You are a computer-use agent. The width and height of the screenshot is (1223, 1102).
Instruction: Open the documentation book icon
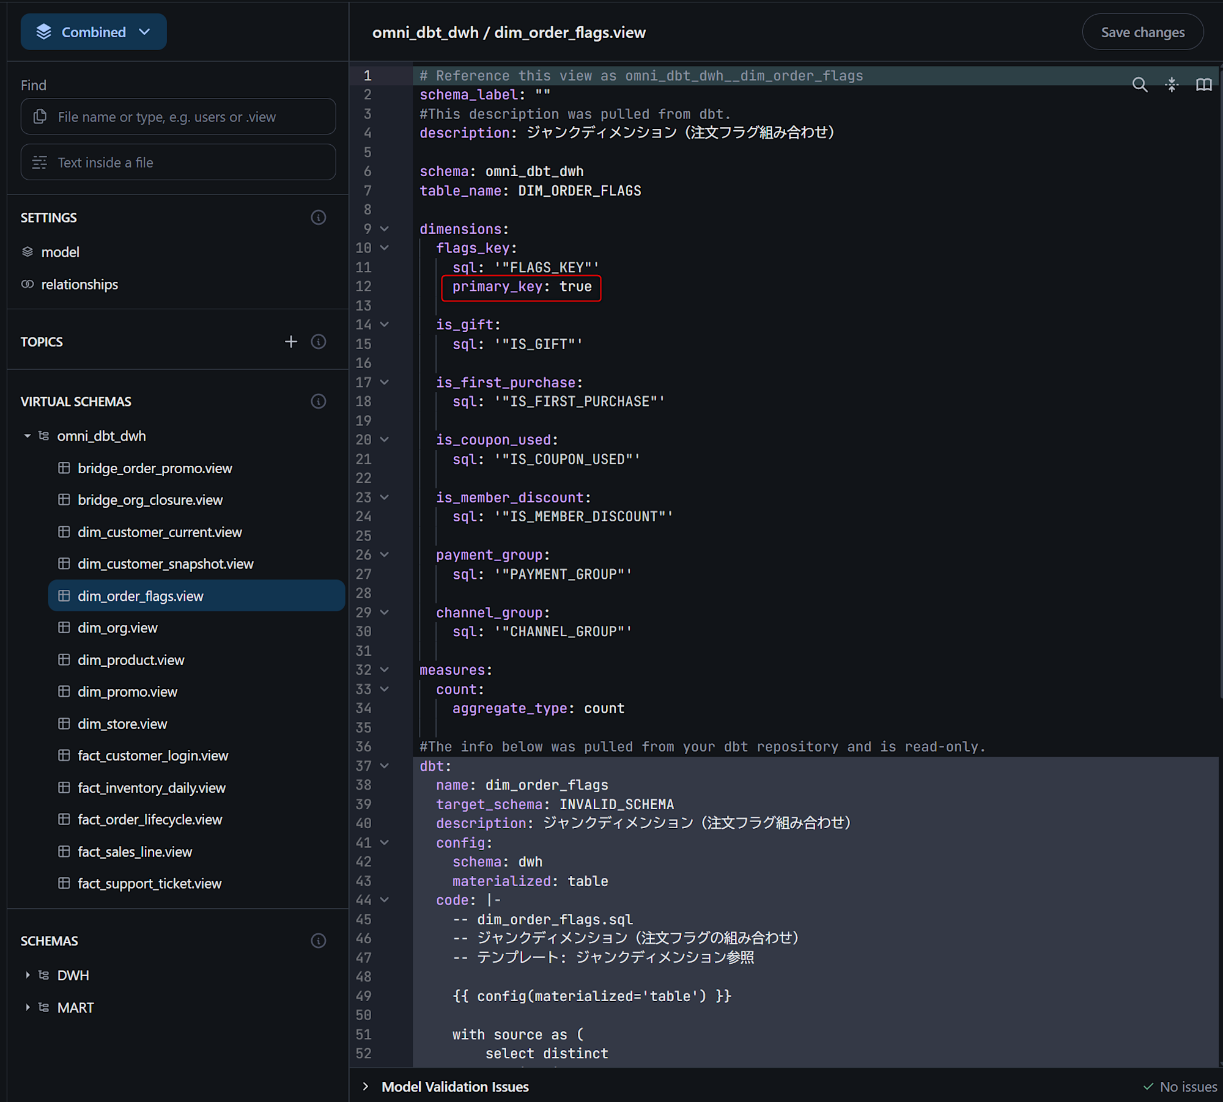(x=1203, y=84)
